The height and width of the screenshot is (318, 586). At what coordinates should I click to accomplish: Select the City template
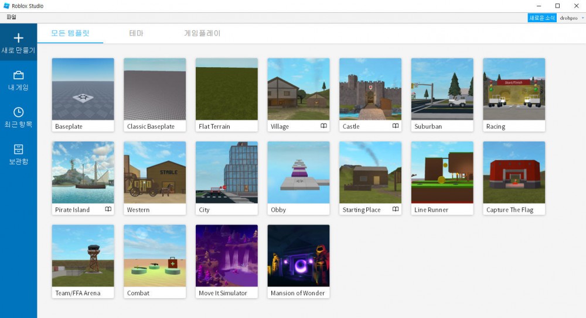click(226, 178)
